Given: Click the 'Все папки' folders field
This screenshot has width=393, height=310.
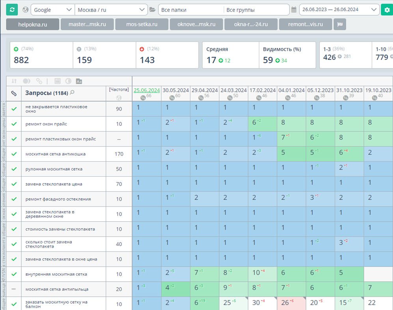Looking at the screenshot, I should click(x=191, y=10).
